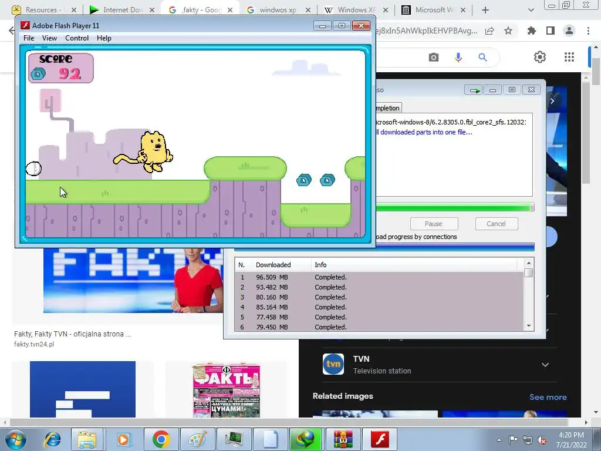This screenshot has height=451, width=601.
Task: Switch to the Microsoft Windows archive tab
Action: (433, 10)
